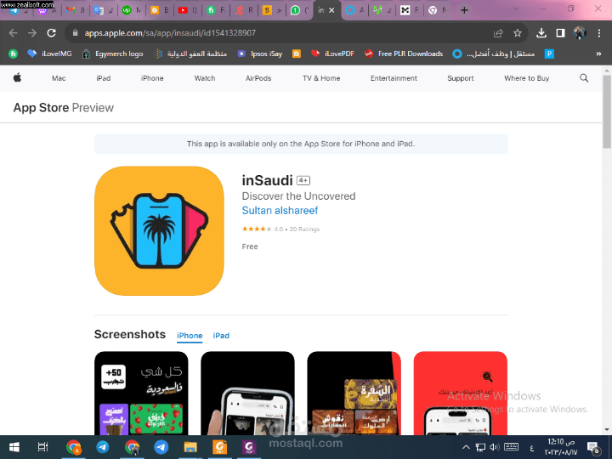Image resolution: width=612 pixels, height=459 pixels.
Task: Click the browser forward arrow
Action: tap(32, 33)
